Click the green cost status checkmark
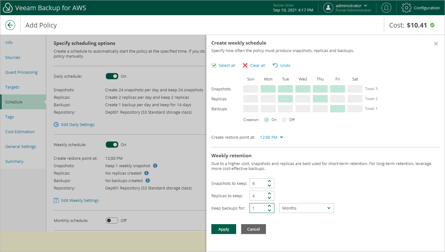 click(432, 25)
